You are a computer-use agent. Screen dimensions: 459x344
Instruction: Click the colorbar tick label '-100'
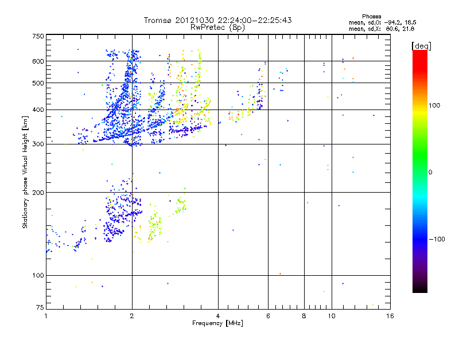pyautogui.click(x=437, y=239)
